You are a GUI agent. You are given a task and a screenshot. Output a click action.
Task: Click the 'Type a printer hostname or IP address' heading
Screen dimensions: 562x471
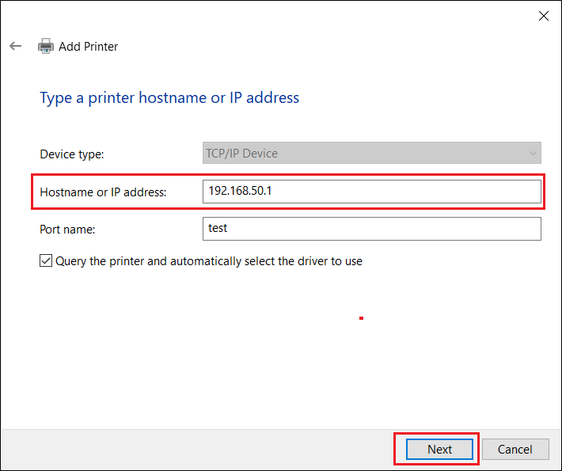coord(169,98)
